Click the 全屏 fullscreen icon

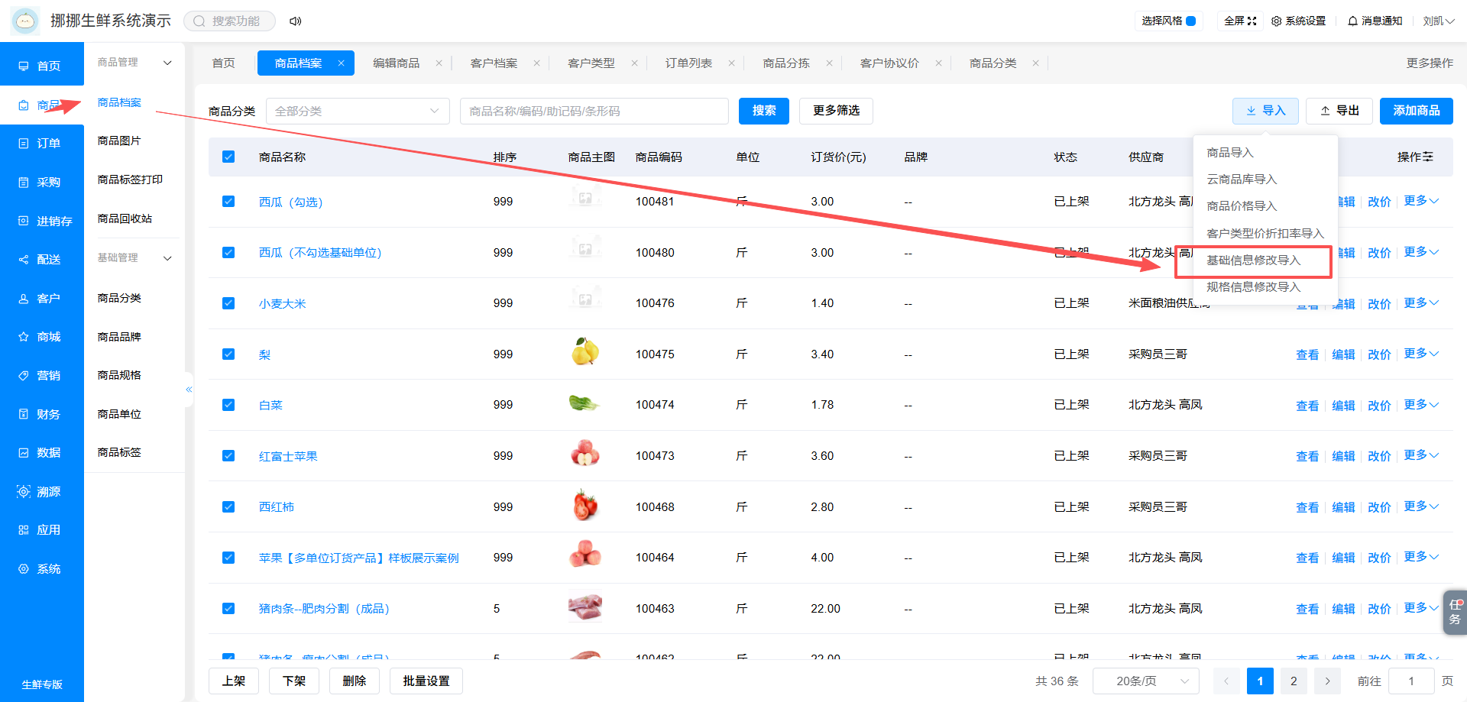pyautogui.click(x=1252, y=21)
